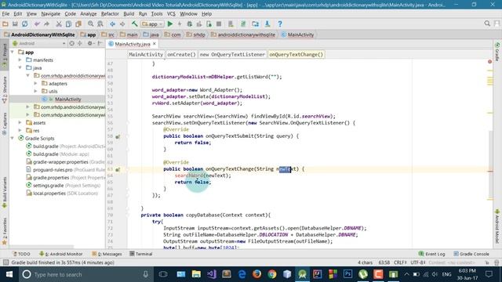Screen dimensions: 502x282
Task: Click the Help question mark icon
Action: [x=280, y=24]
